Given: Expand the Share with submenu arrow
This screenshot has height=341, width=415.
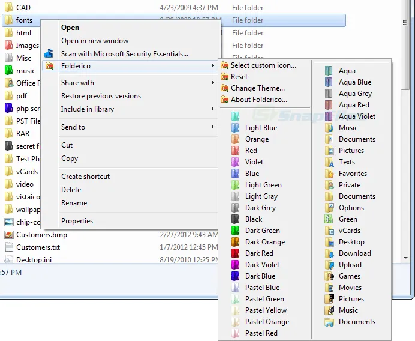Looking at the screenshot, I should pos(212,83).
